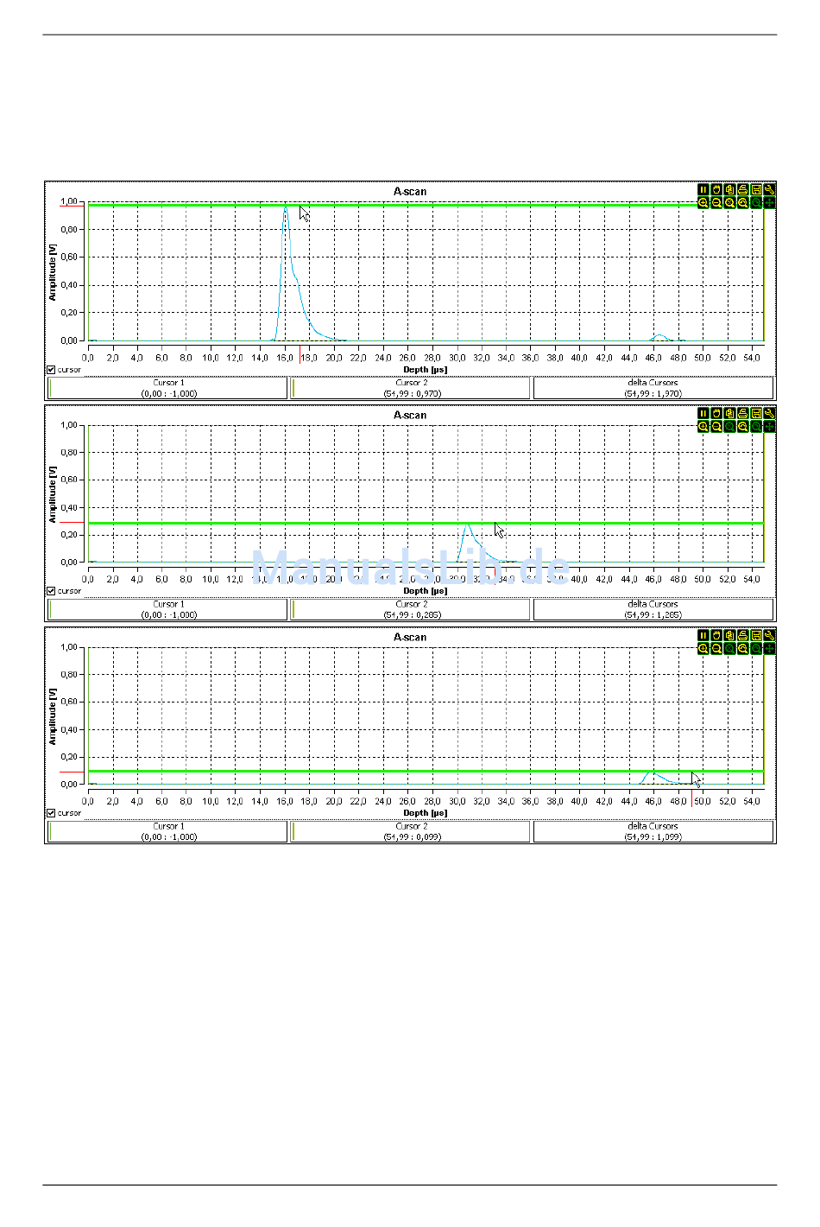Screen dimensions: 820x1227
Task: Zoom in on the top A-scan chart
Action: coord(703,203)
